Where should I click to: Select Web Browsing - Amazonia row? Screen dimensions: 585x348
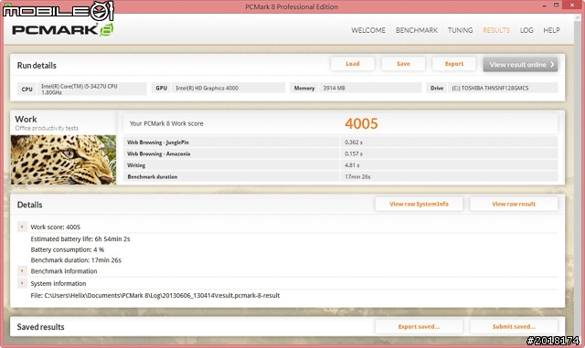340,153
